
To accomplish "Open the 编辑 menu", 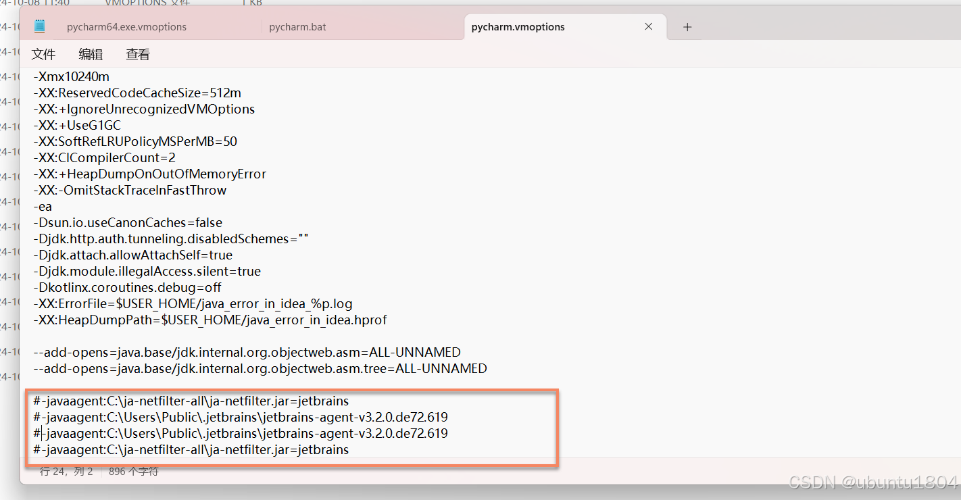I will click(x=91, y=55).
